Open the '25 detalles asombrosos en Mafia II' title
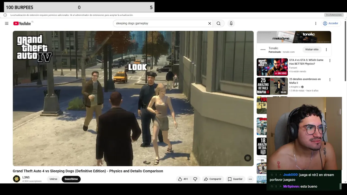347x195 pixels. click(305, 81)
